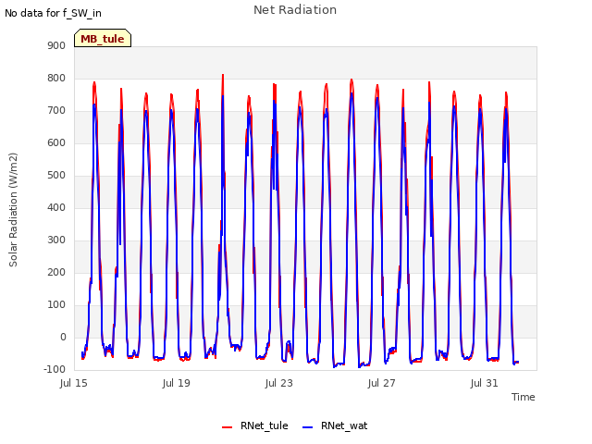Click the 300 y-axis tick label
This screenshot has width=592, height=444.
point(56,240)
